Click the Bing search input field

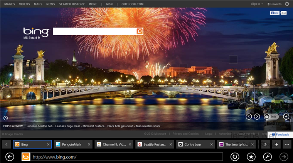tap(95, 31)
